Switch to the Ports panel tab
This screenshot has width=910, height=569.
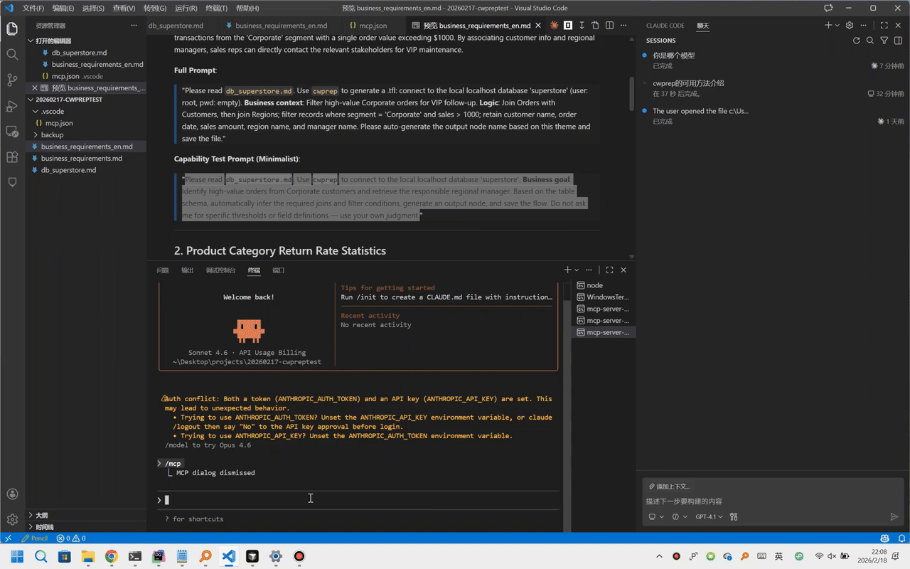pyautogui.click(x=279, y=270)
